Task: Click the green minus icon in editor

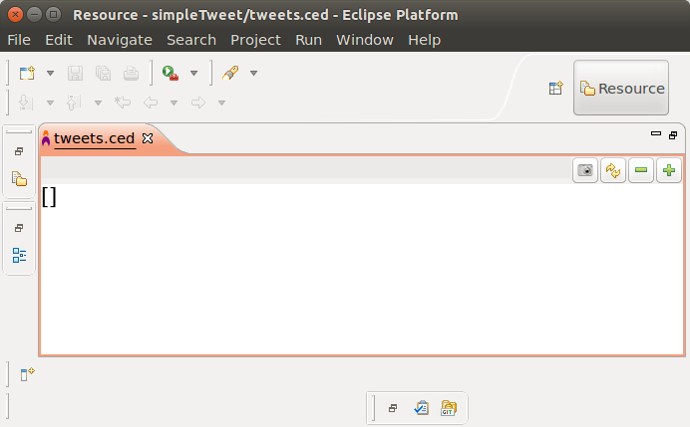Action: pyautogui.click(x=641, y=170)
